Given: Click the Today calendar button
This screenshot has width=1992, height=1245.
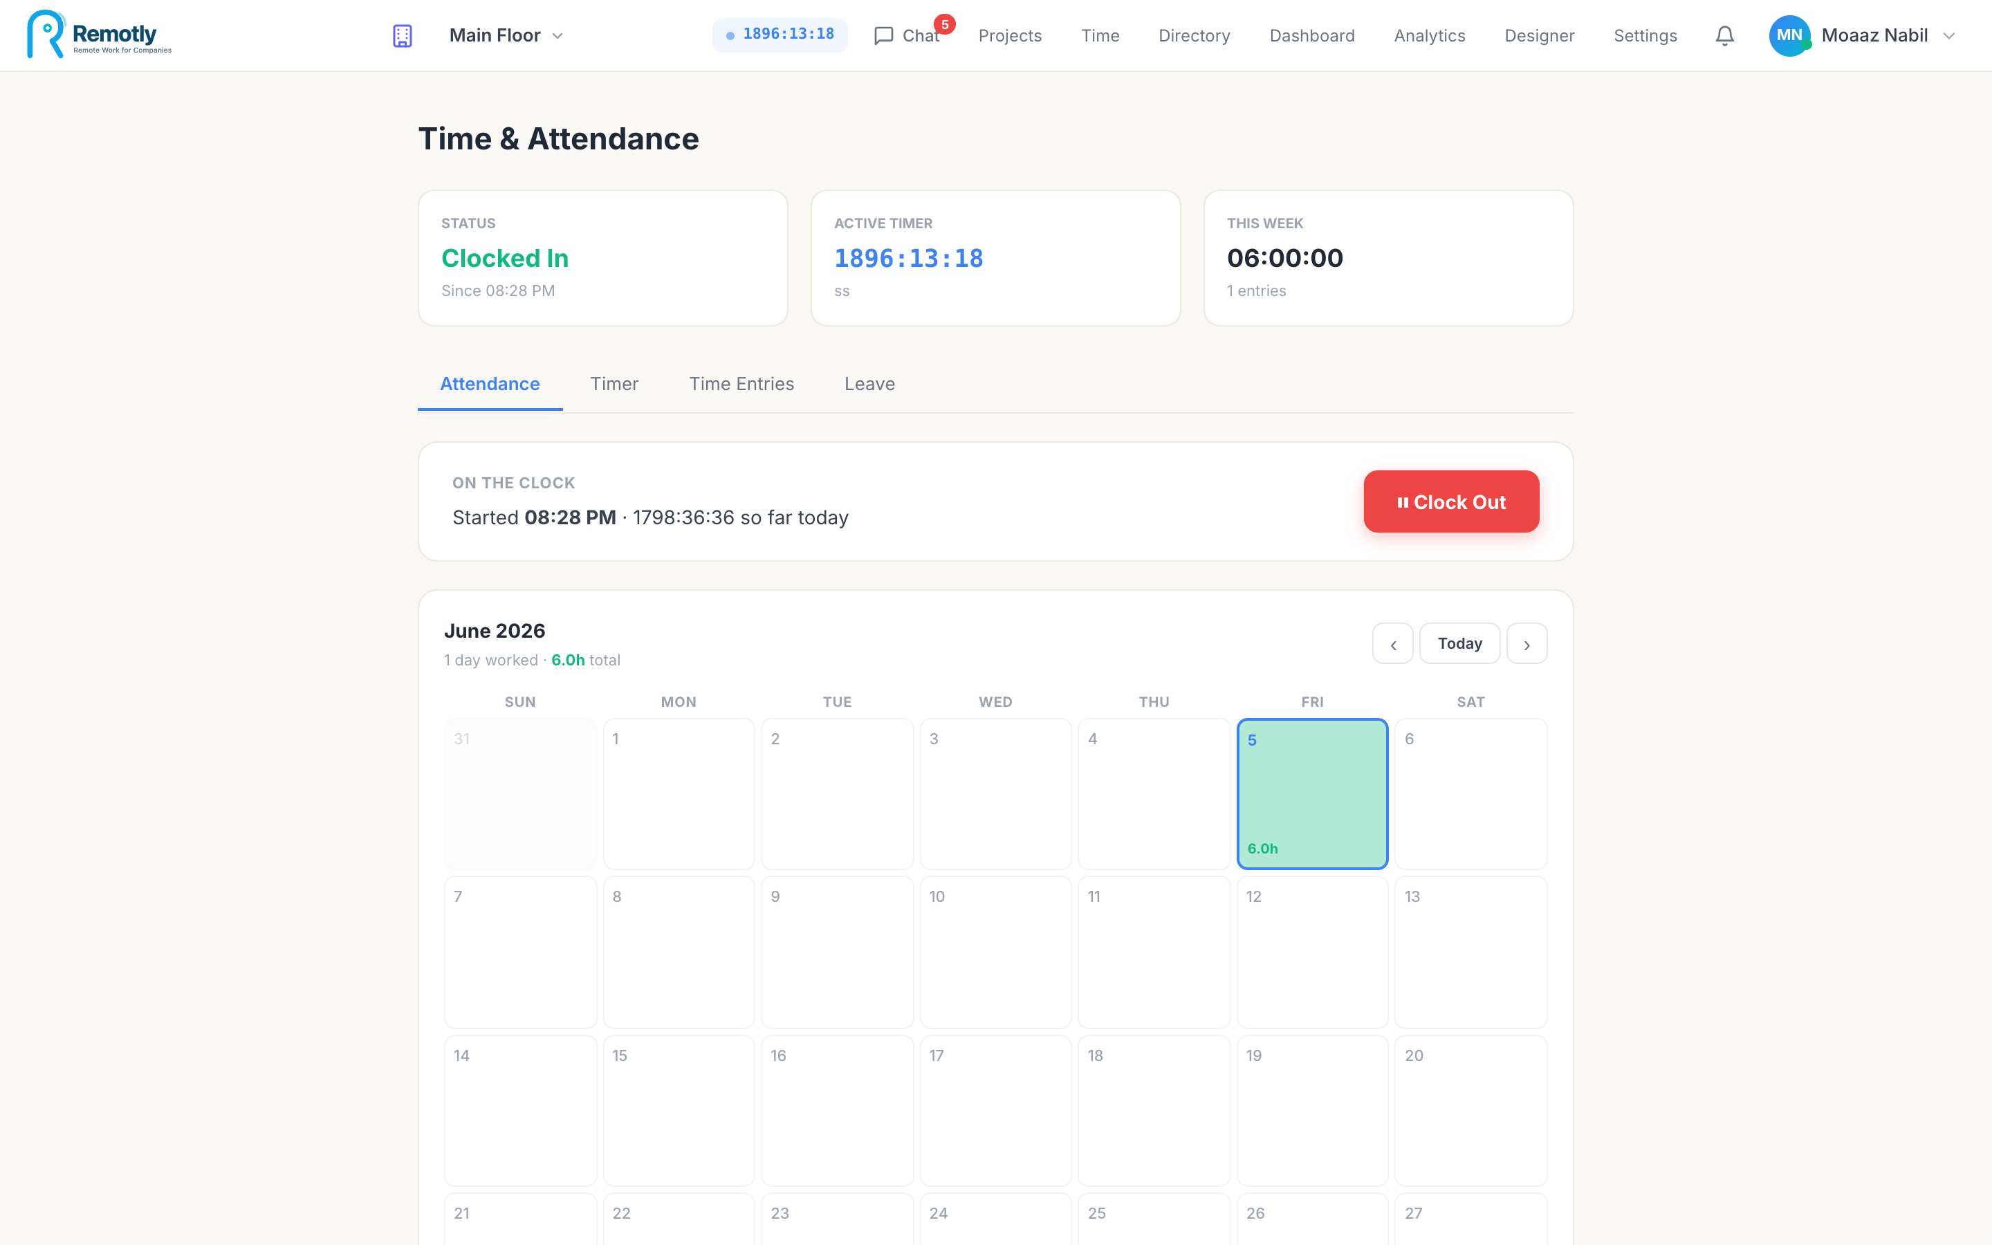Looking at the screenshot, I should coord(1459,643).
